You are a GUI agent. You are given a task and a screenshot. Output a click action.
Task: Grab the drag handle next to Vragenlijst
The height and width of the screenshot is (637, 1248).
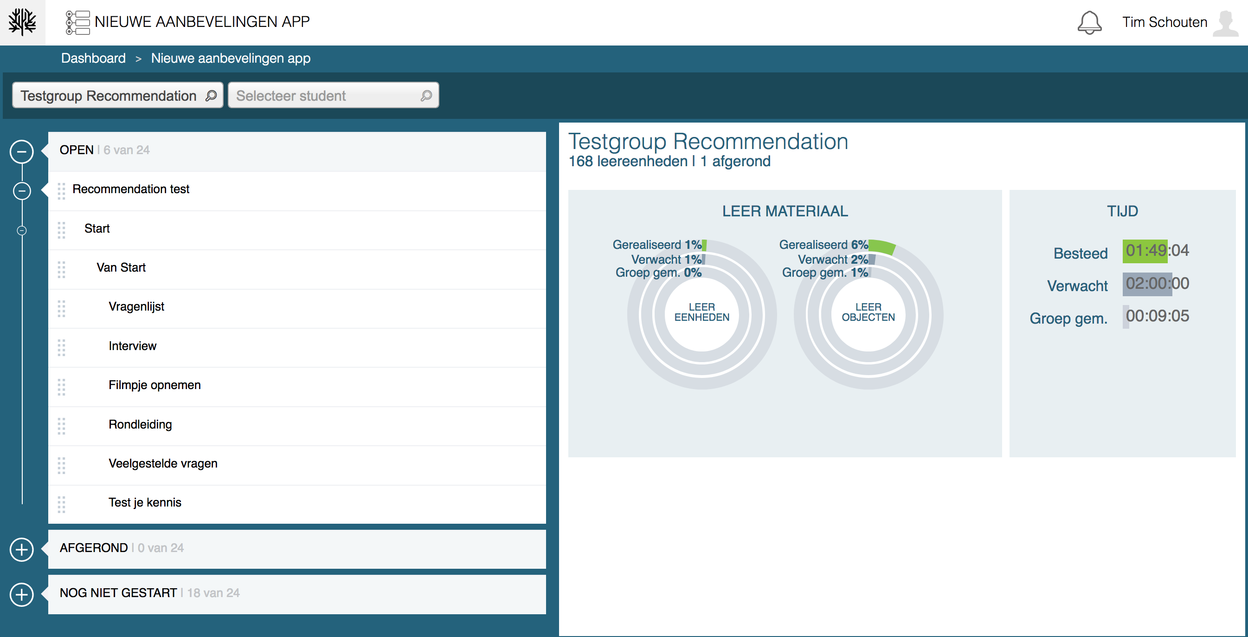pyautogui.click(x=62, y=308)
